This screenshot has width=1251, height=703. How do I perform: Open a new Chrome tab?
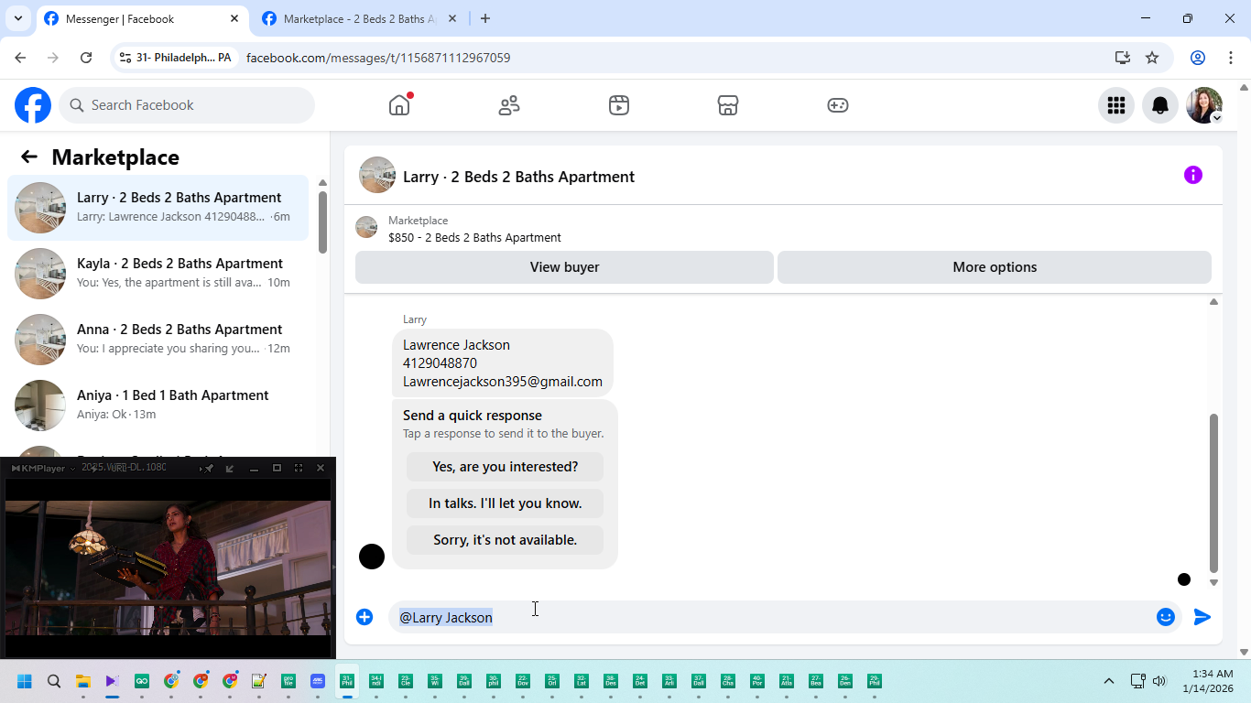point(485,18)
